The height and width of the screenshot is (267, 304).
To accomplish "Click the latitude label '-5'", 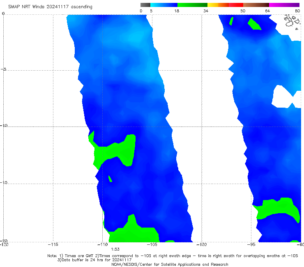I will click(x=3, y=69).
